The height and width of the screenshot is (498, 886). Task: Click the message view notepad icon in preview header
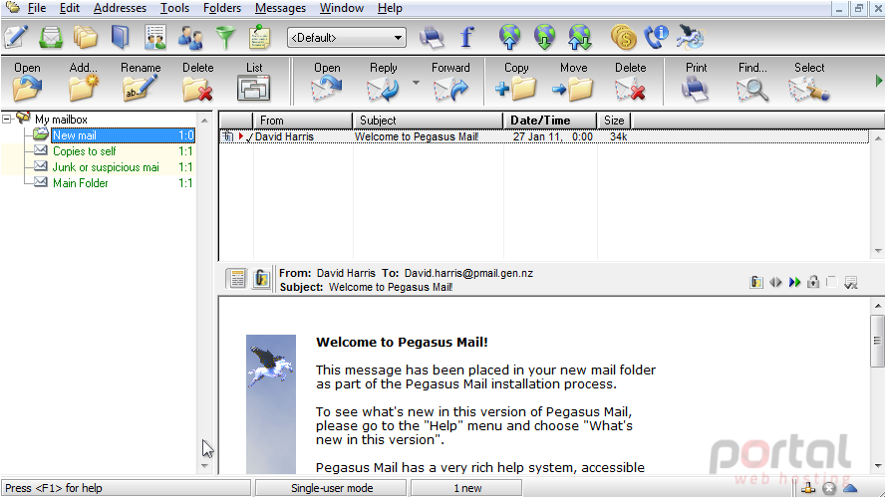tap(237, 278)
